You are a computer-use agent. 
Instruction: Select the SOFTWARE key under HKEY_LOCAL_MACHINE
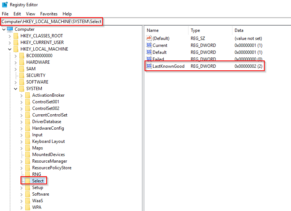pyautogui.click(x=37, y=82)
